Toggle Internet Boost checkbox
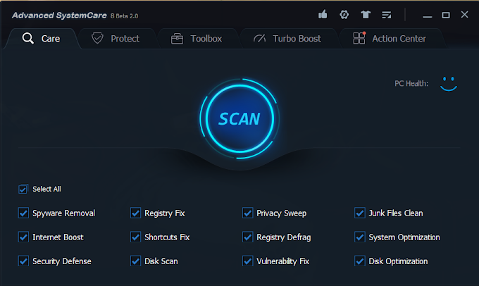The height and width of the screenshot is (286, 479). 23,237
